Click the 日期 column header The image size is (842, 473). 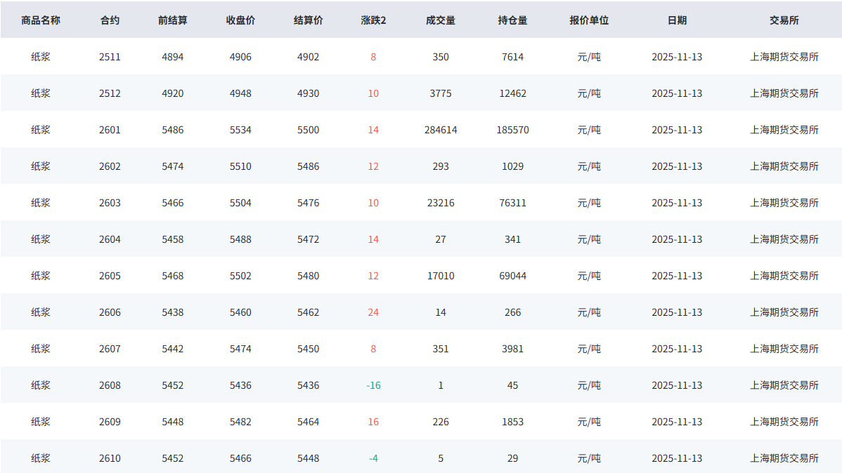[x=677, y=20]
